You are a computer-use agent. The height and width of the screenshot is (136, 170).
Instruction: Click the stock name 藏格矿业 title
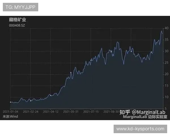(x=18, y=20)
